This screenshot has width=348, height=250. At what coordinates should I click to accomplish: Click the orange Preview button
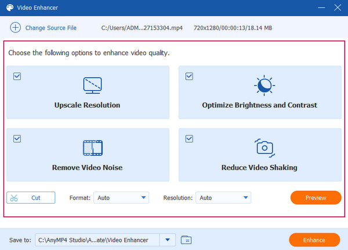tap(316, 198)
